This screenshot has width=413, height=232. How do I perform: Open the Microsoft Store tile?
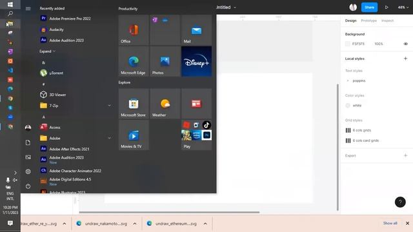[x=134, y=104]
